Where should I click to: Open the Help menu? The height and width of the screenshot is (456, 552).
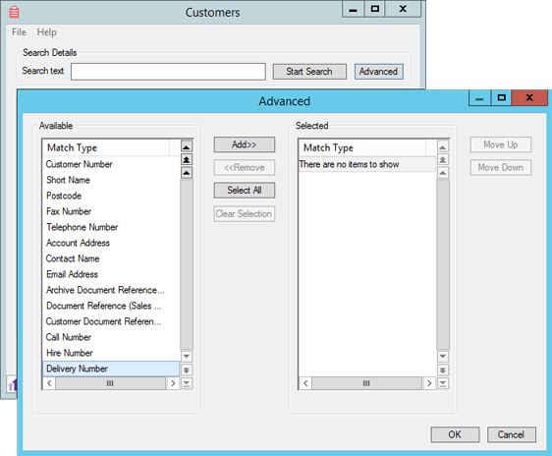(46, 32)
